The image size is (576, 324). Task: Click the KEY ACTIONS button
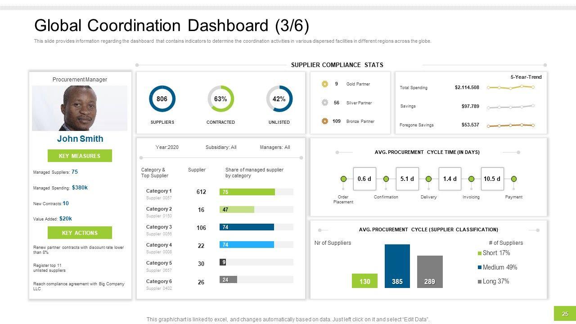[80, 233]
